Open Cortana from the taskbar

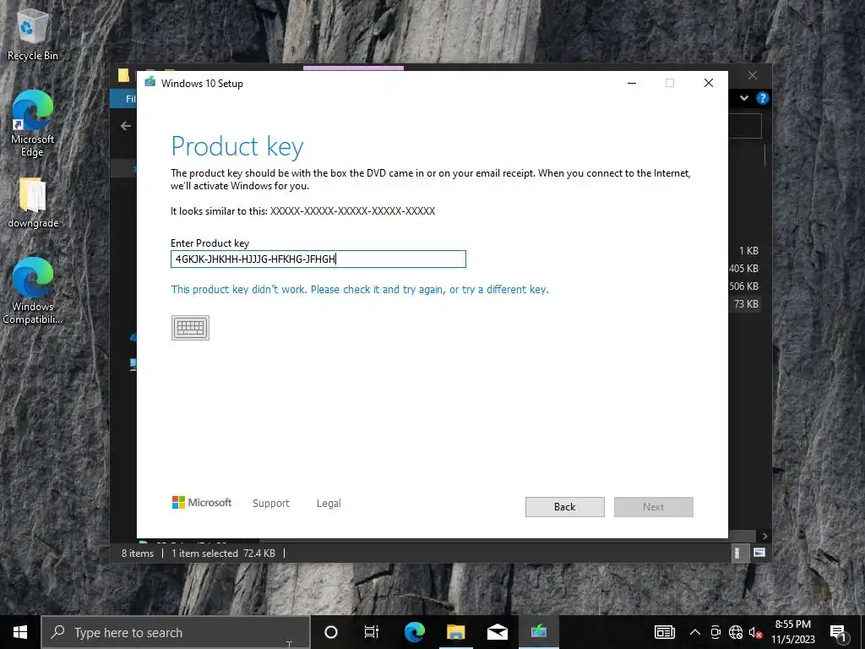(x=331, y=632)
